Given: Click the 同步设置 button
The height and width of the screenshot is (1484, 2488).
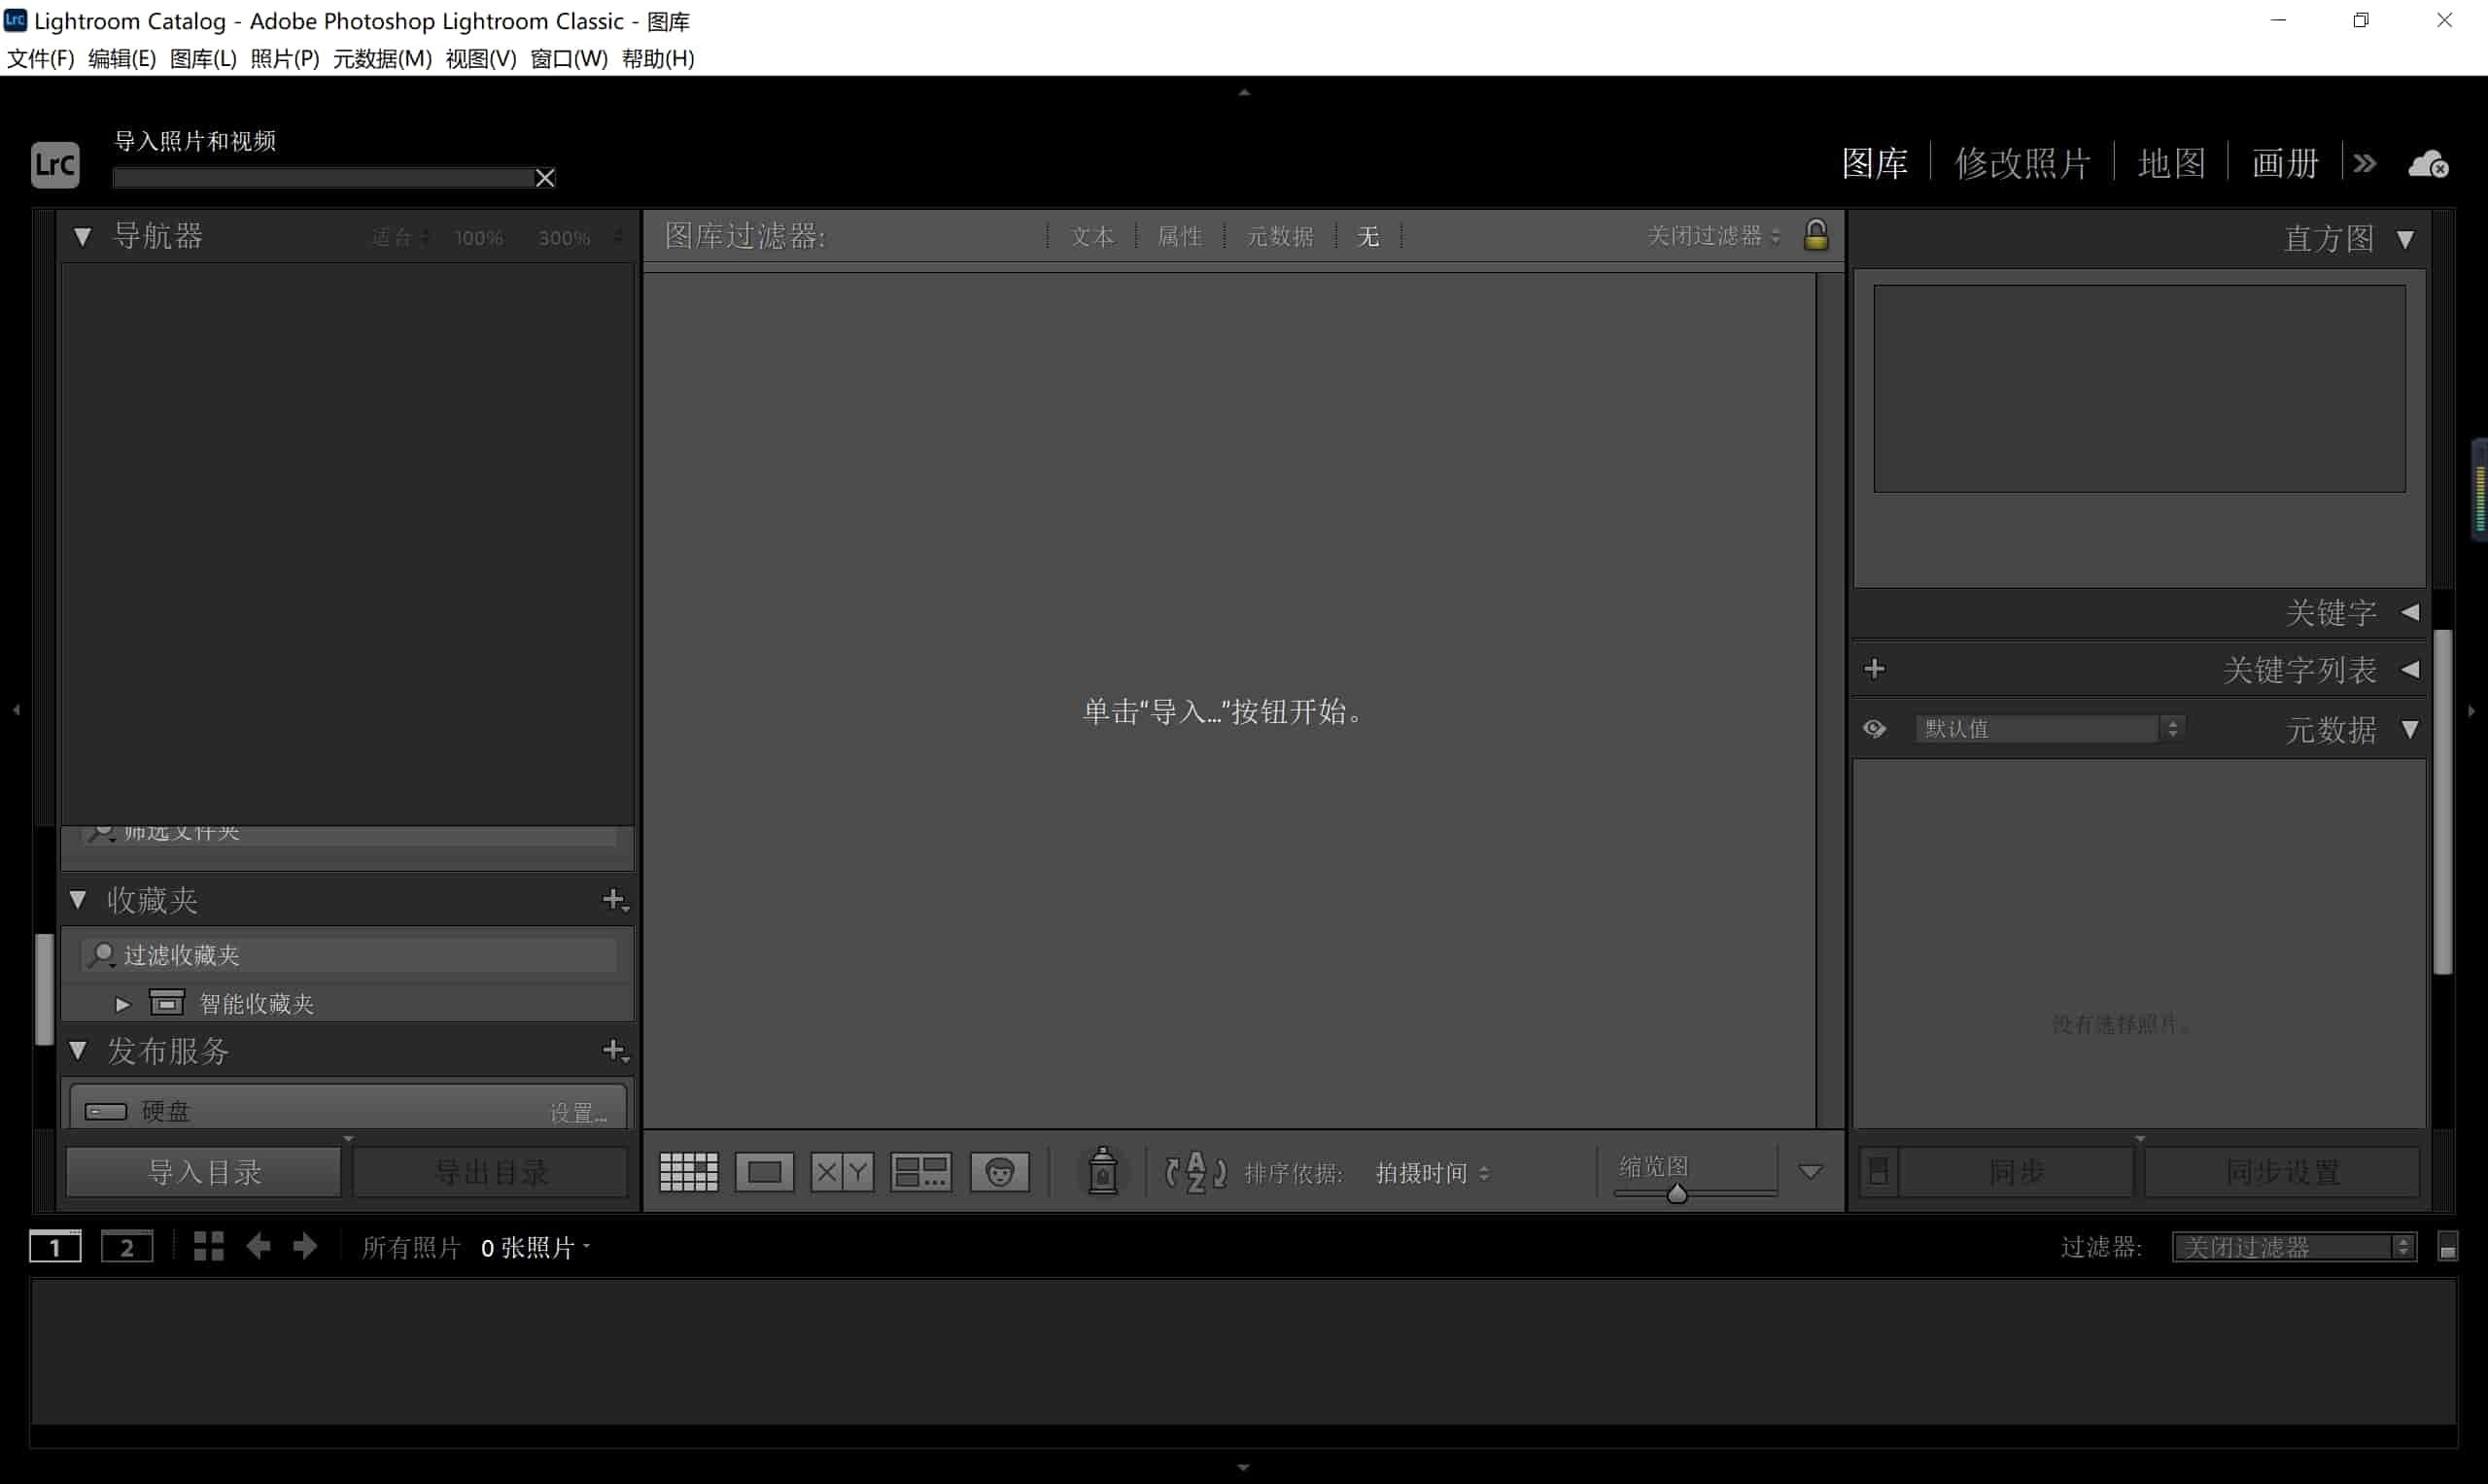Looking at the screenshot, I should 2283,1170.
